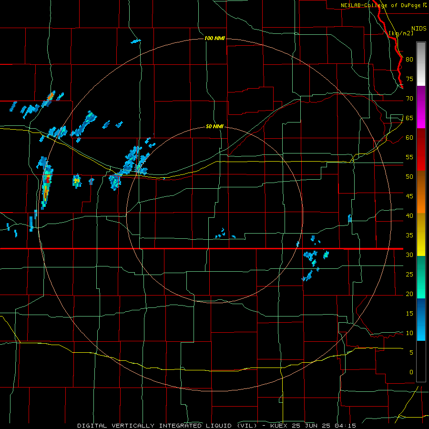The width and height of the screenshot is (429, 429).
Task: Select the "30" value on the color scale
Action: coord(409,255)
